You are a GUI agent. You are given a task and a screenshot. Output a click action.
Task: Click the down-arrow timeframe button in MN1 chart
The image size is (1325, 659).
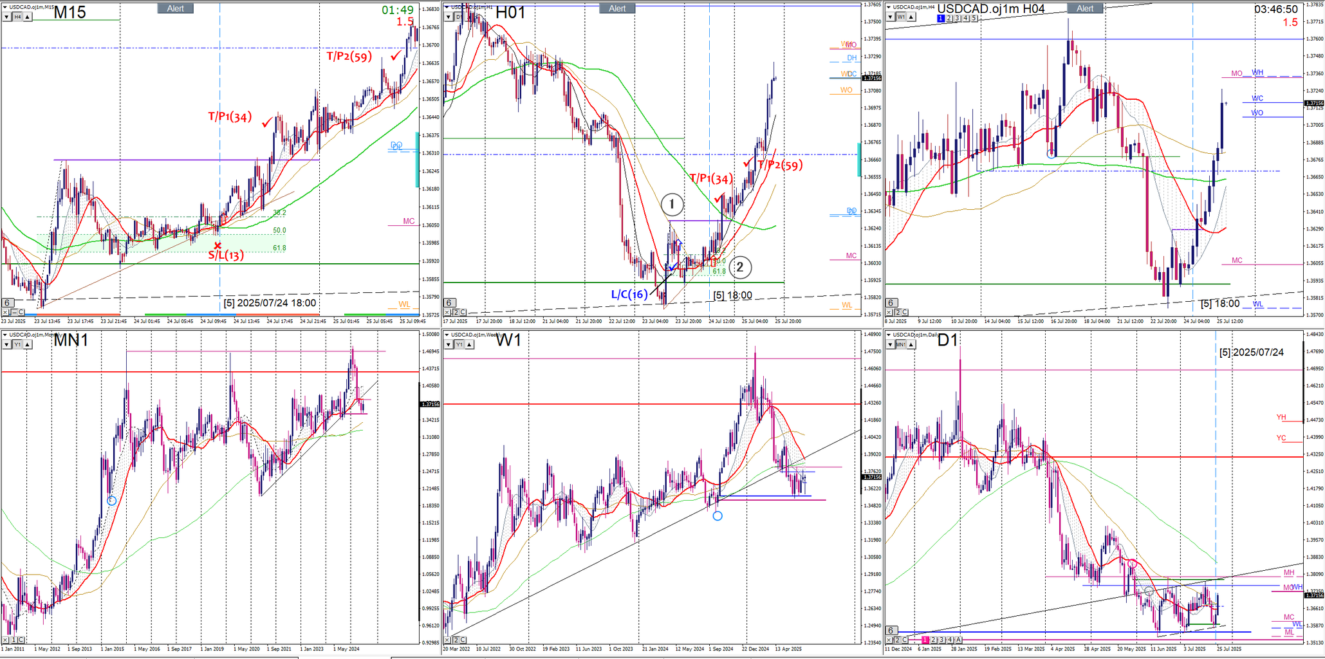6,345
